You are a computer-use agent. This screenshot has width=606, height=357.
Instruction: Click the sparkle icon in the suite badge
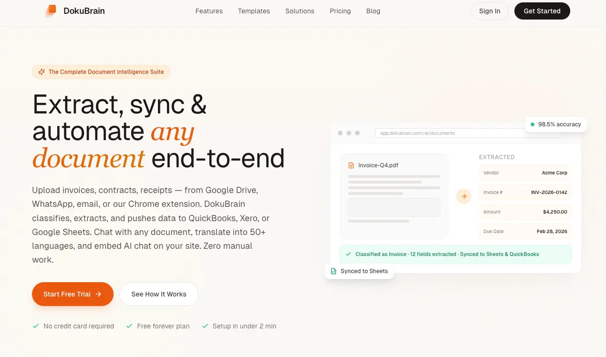(x=42, y=72)
